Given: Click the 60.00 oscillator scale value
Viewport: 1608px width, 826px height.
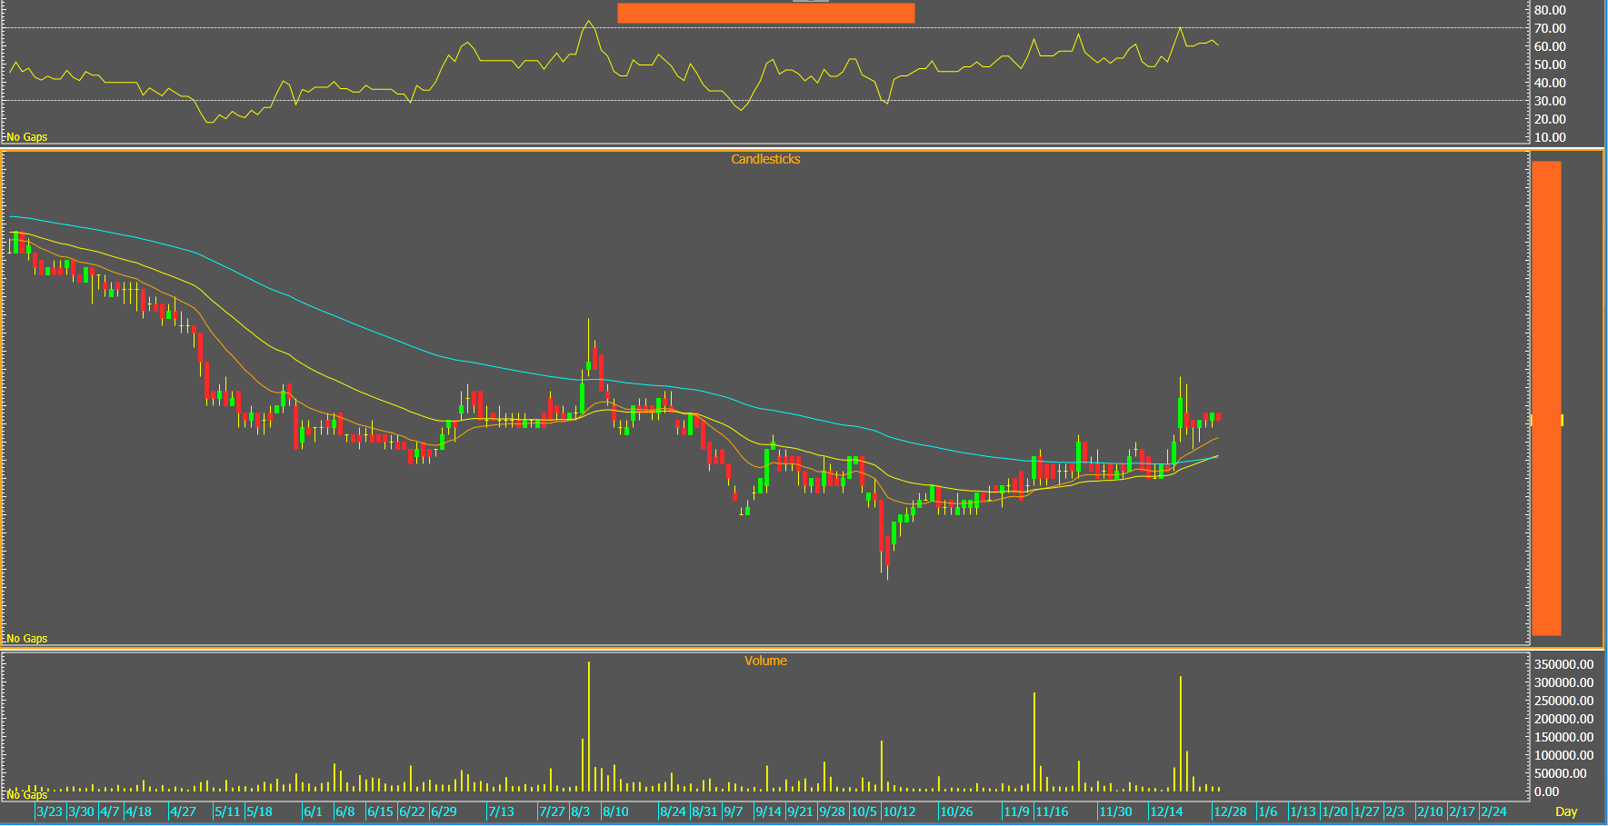Looking at the screenshot, I should (x=1550, y=46).
